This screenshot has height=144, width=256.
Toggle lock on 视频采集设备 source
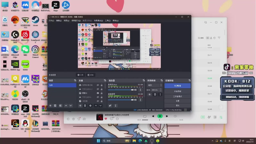(101, 85)
